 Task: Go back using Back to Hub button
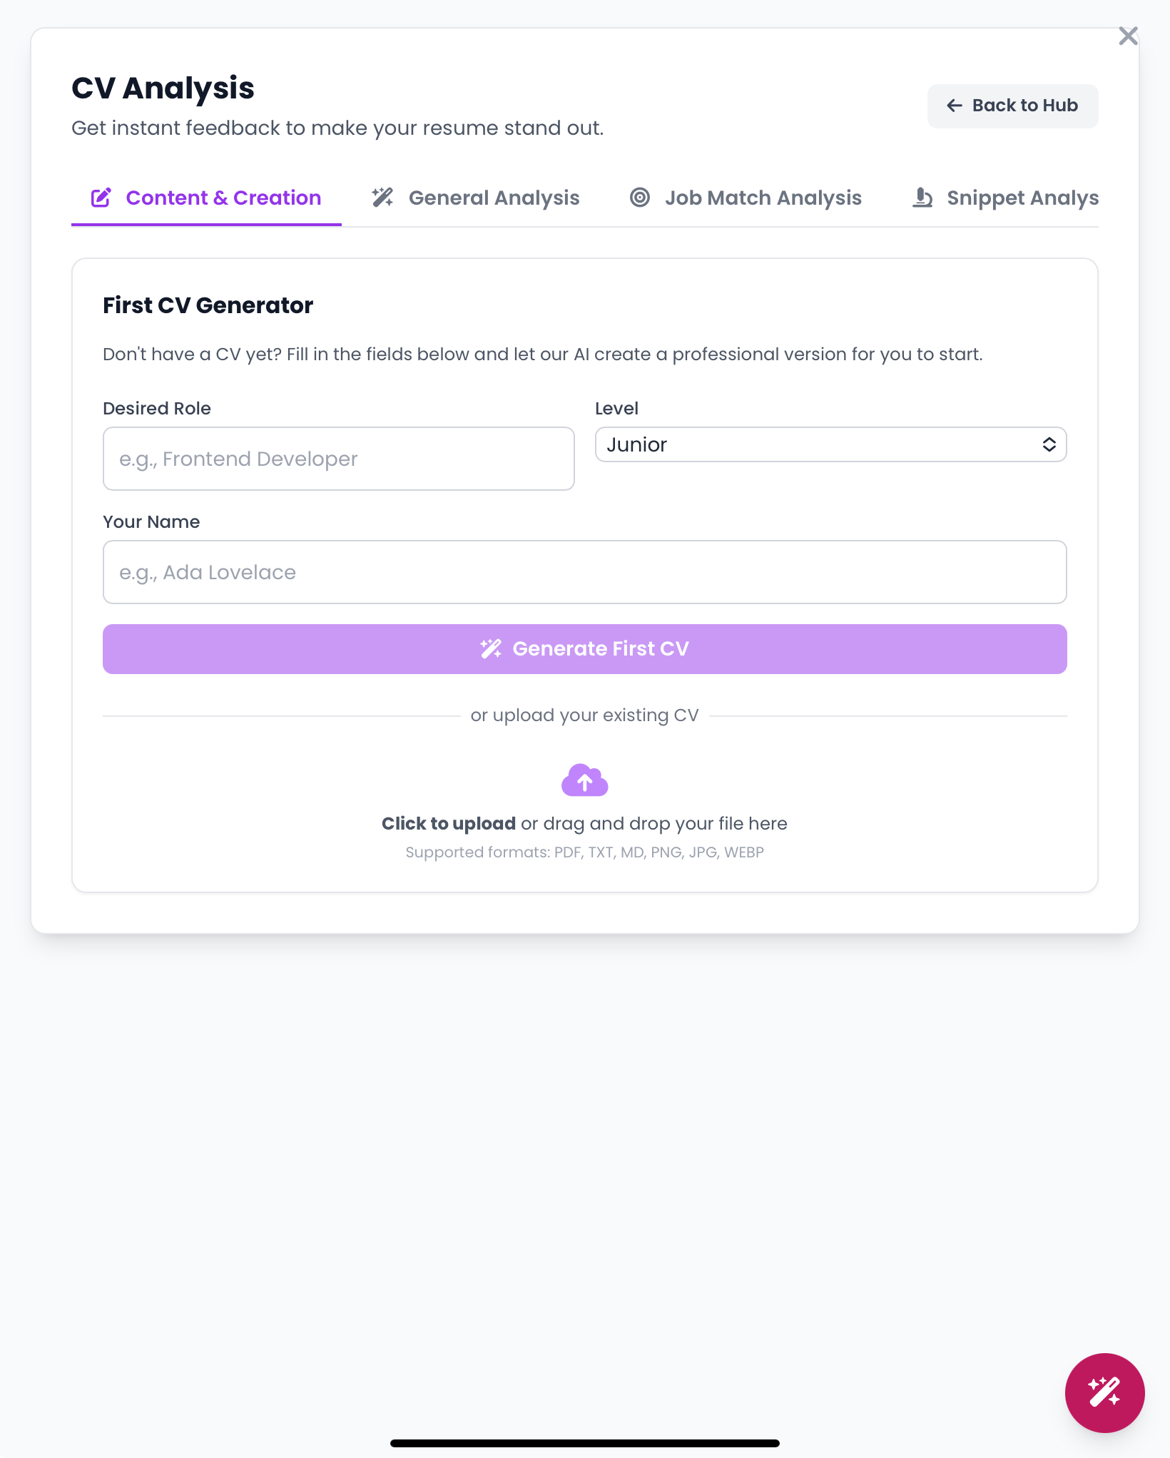coord(1012,106)
